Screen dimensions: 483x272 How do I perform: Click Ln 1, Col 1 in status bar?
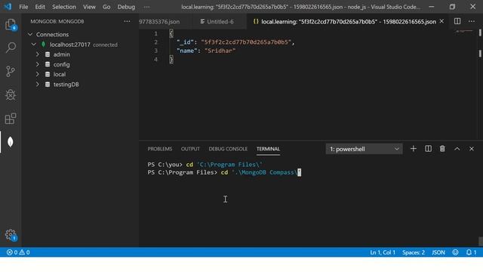383,252
